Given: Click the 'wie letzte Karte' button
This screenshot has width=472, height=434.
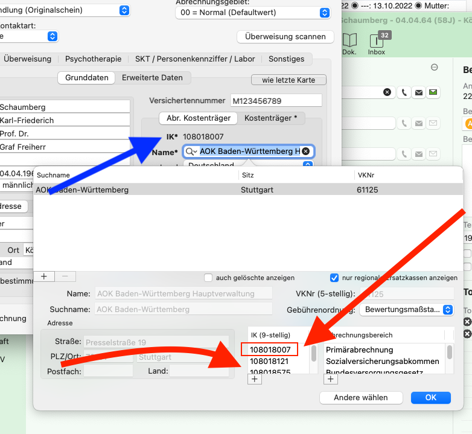Looking at the screenshot, I should click(289, 80).
